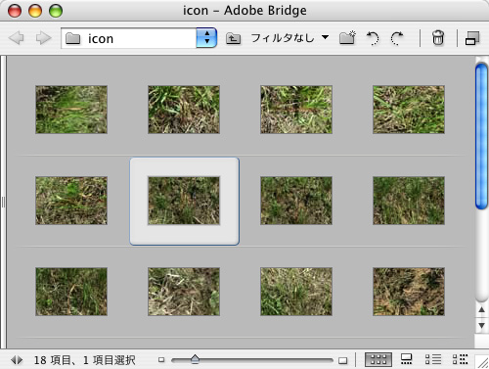The height and width of the screenshot is (369, 489).
Task: Click the blue vertical scrollbar thumb
Action: pyautogui.click(x=481, y=136)
